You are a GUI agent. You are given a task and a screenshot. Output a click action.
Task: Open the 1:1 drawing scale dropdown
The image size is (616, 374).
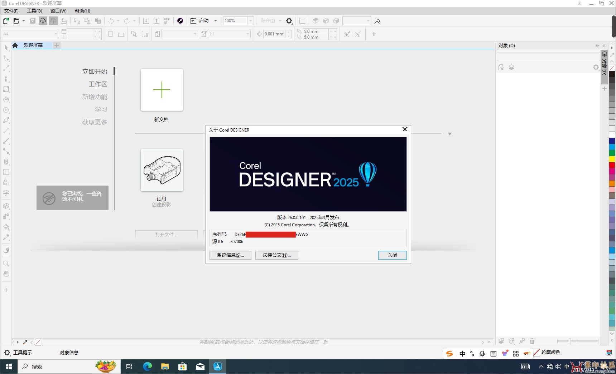pyautogui.click(x=248, y=34)
